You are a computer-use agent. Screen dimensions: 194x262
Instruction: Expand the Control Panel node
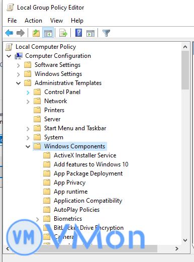pos(28,93)
